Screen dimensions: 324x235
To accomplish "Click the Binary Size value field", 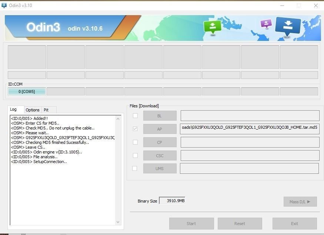I will click(172, 201).
